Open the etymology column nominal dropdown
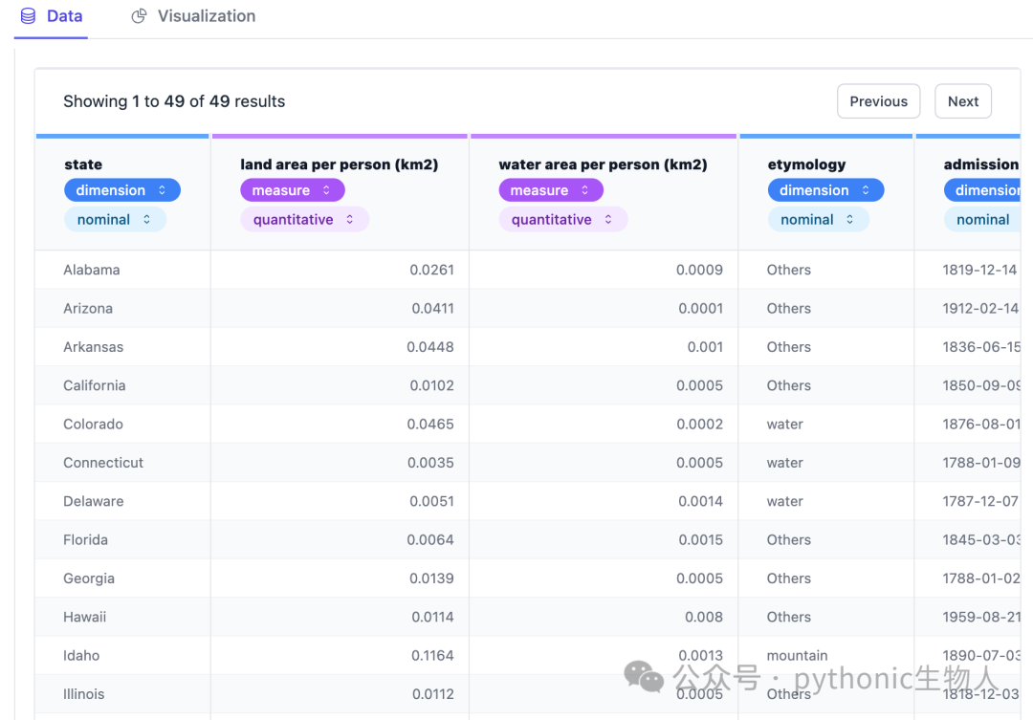 pyautogui.click(x=818, y=219)
